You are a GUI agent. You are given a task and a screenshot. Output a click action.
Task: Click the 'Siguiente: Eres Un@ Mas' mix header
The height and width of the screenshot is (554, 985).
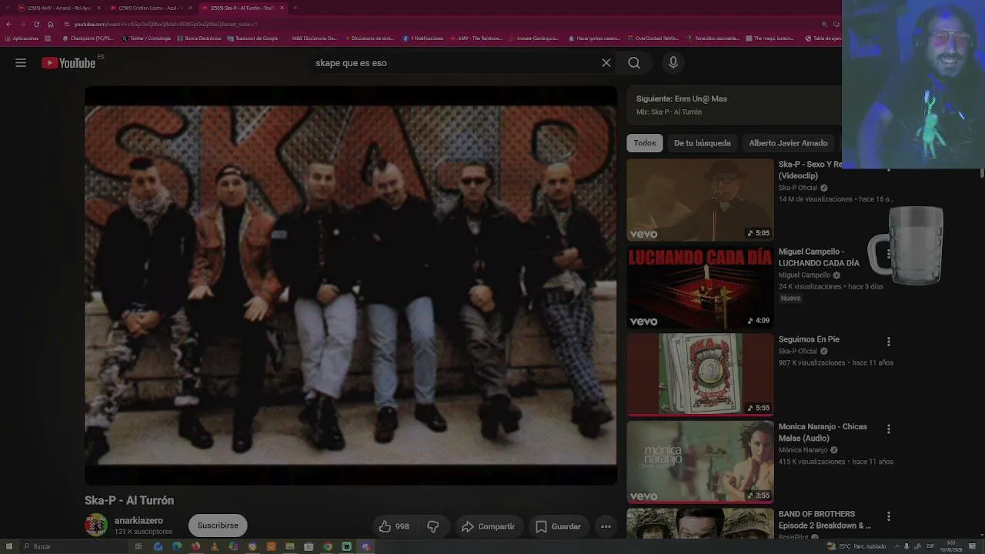682,98
